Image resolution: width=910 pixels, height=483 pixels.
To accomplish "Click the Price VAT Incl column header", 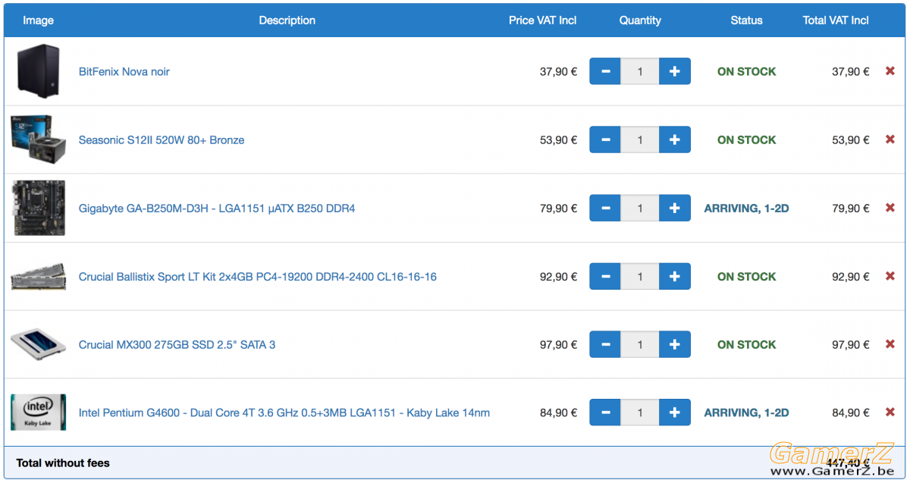I will pyautogui.click(x=543, y=20).
